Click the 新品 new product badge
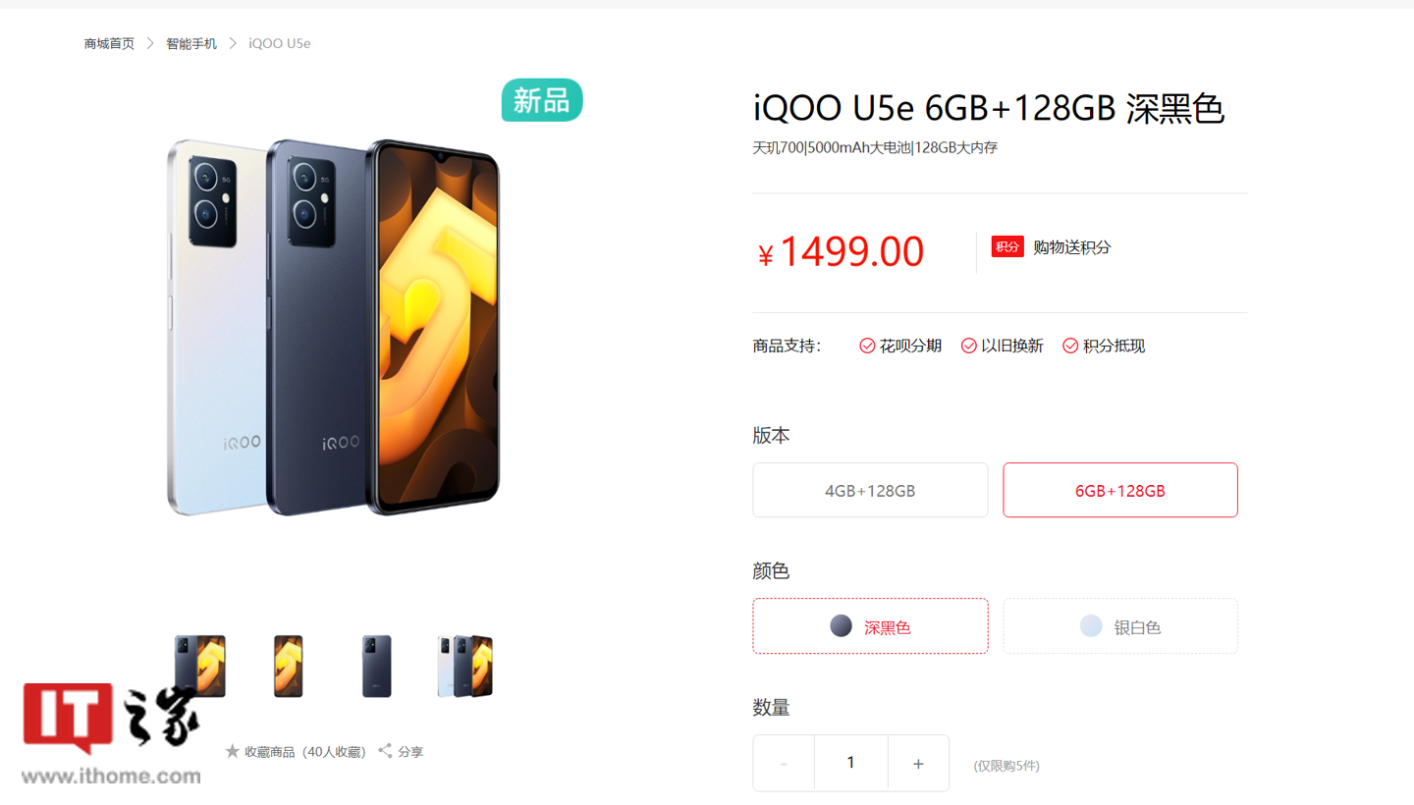The image size is (1414, 805). (x=542, y=100)
